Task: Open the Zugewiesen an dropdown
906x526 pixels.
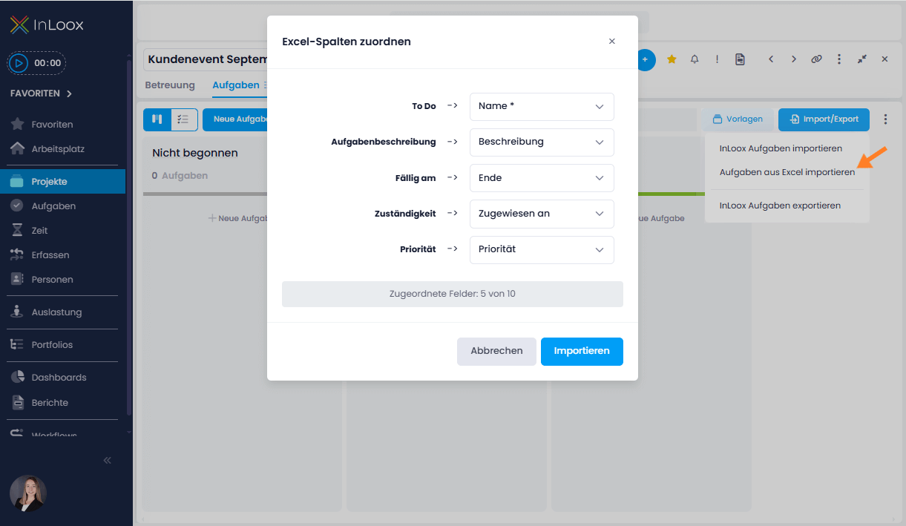Action: 542,214
